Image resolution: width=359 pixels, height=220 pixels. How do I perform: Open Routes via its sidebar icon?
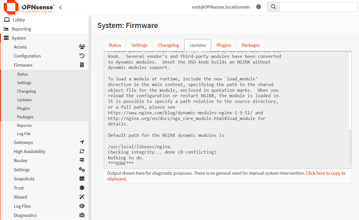(x=82, y=160)
